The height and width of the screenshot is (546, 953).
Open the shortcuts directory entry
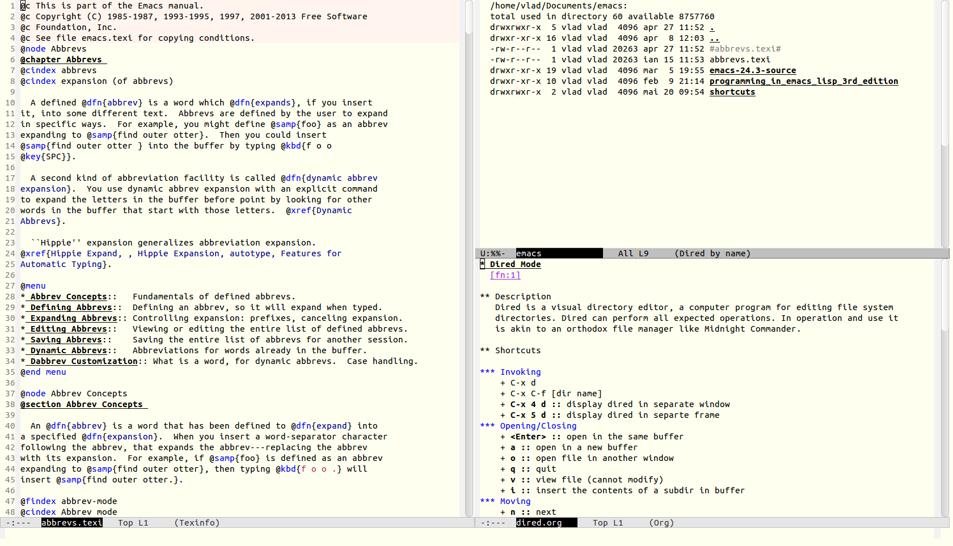(x=732, y=92)
